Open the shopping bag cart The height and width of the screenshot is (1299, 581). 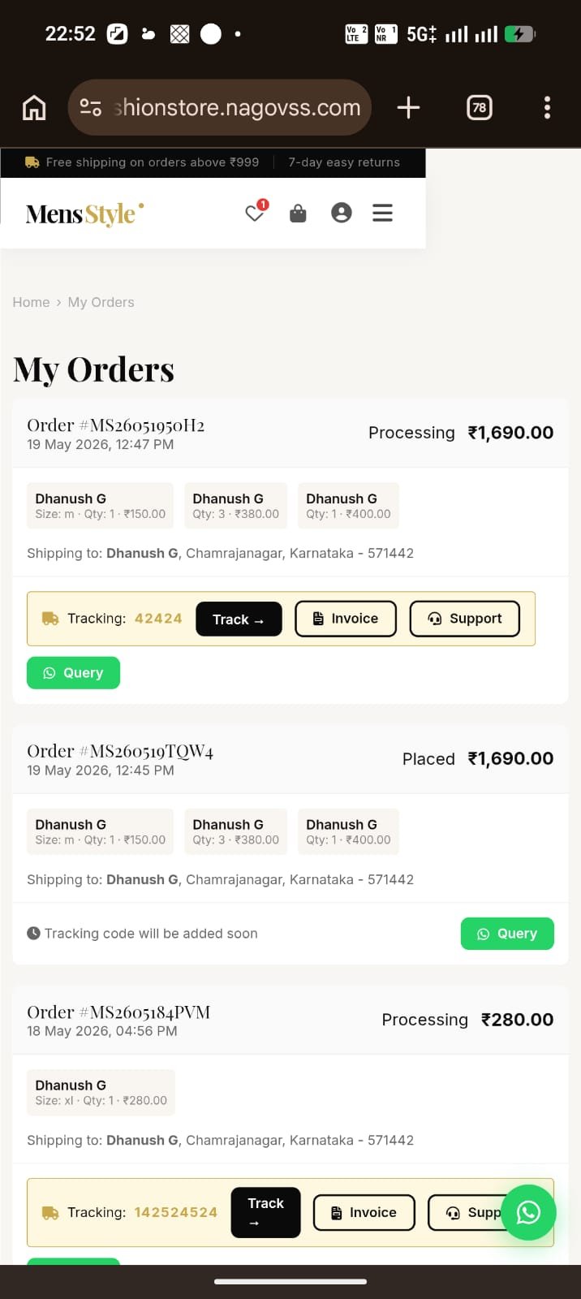(x=298, y=213)
